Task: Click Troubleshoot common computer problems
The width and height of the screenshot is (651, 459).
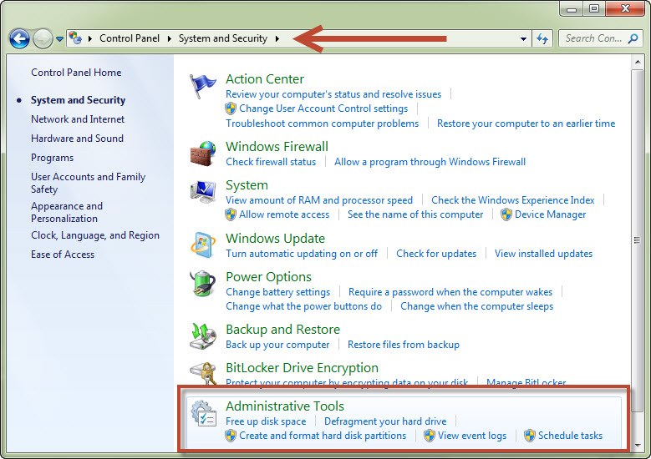Action: [323, 124]
